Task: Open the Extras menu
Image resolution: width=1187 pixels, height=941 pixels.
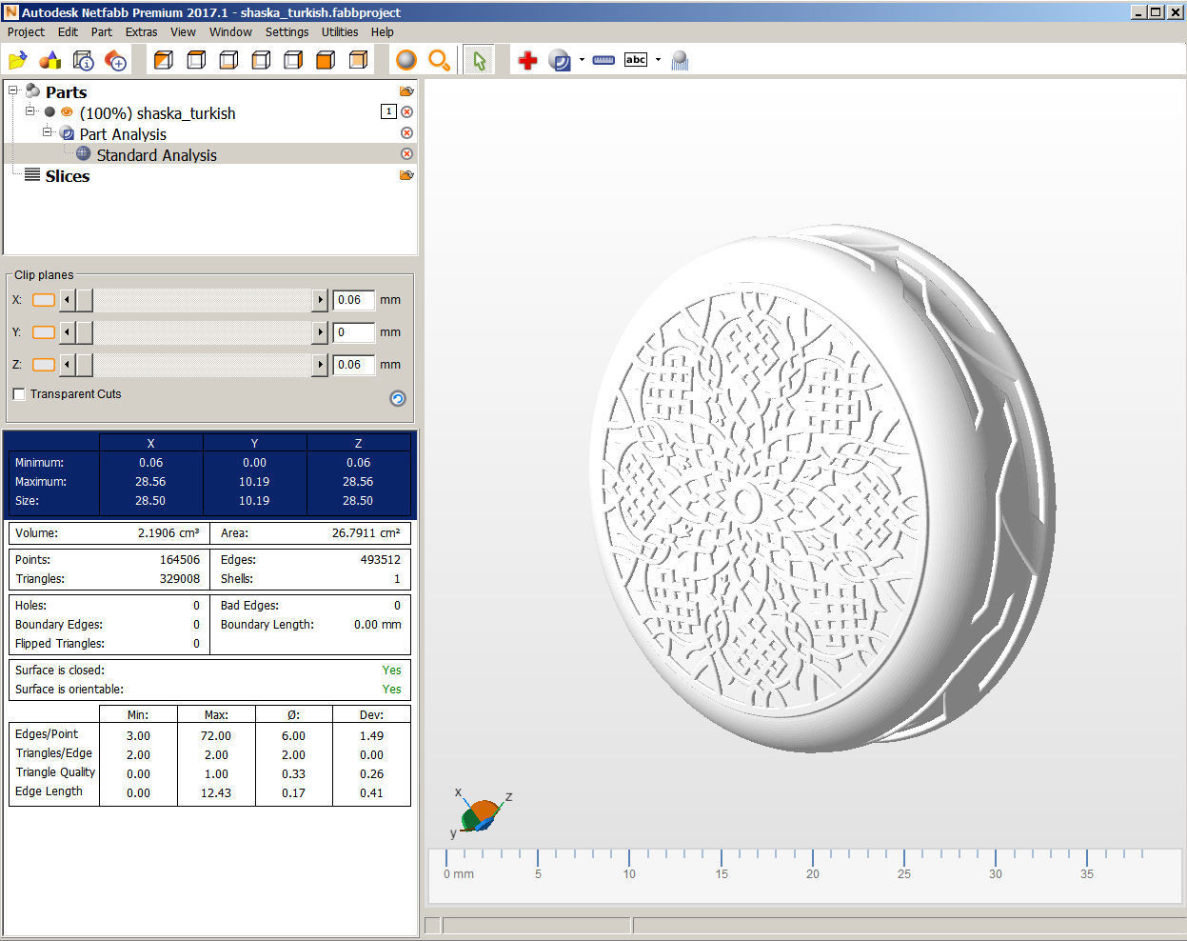Action: click(142, 31)
